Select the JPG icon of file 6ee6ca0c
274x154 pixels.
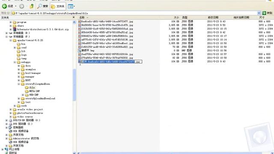click(80, 21)
